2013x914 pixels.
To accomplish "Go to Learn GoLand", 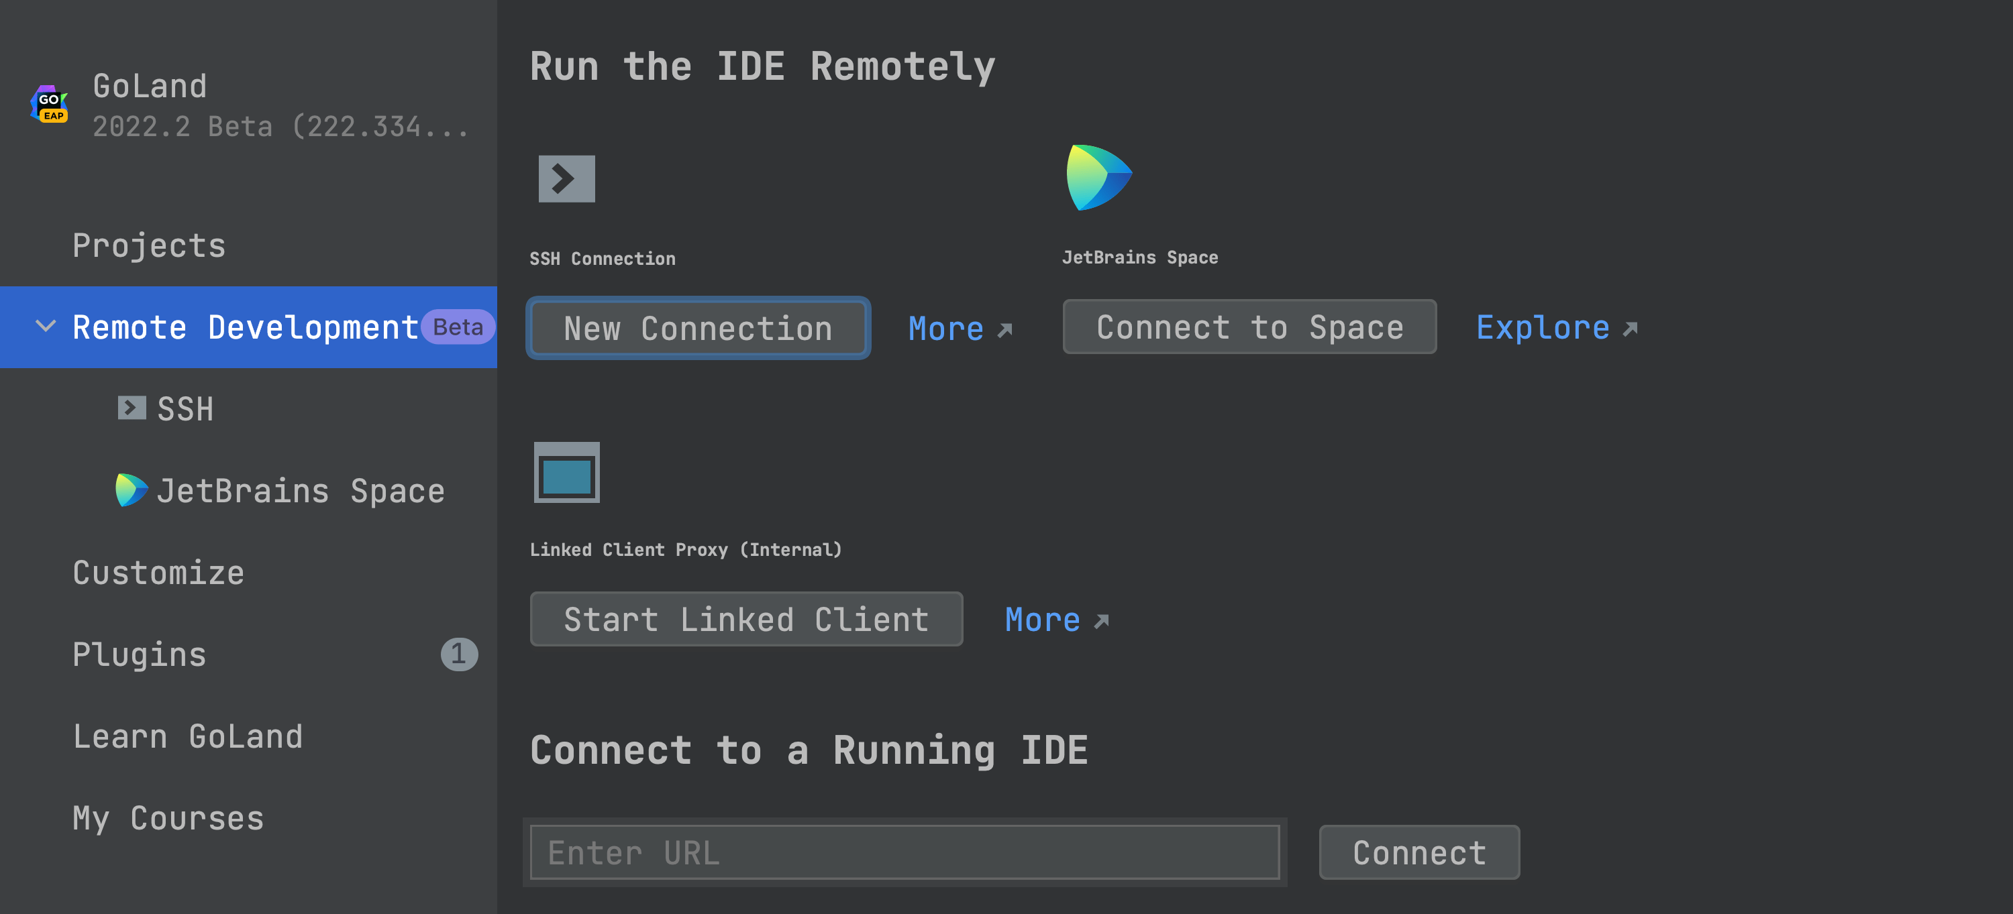I will tap(188, 736).
